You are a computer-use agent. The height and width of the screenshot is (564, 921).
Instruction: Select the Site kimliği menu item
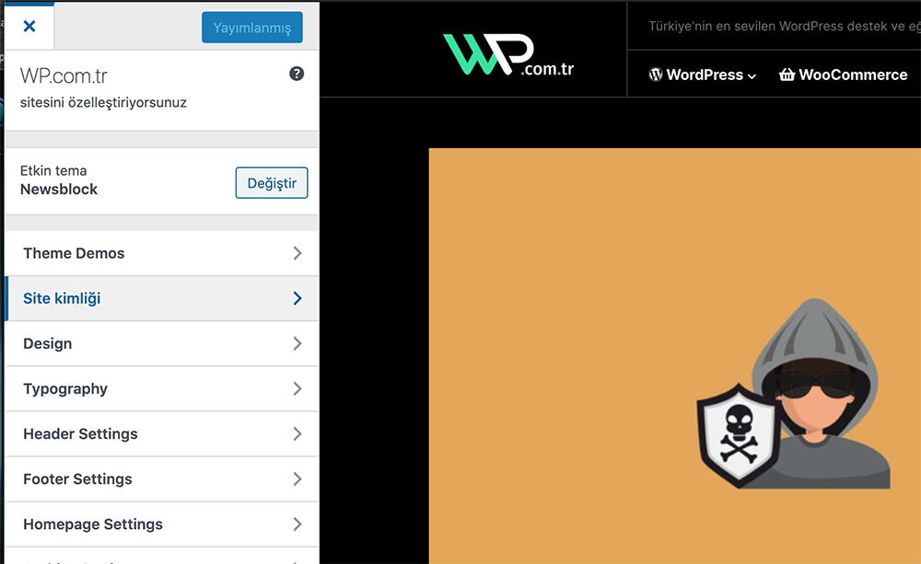coord(162,298)
